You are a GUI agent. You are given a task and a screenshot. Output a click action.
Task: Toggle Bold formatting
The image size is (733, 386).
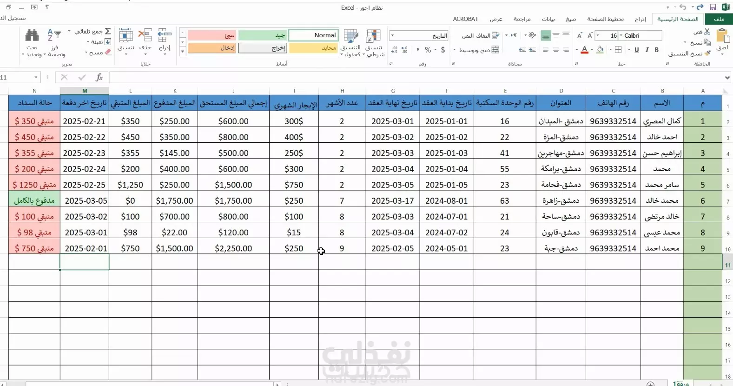pyautogui.click(x=657, y=50)
